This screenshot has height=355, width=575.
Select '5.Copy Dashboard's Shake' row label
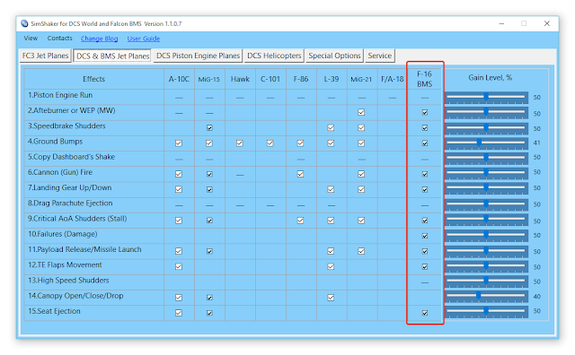[x=71, y=157]
